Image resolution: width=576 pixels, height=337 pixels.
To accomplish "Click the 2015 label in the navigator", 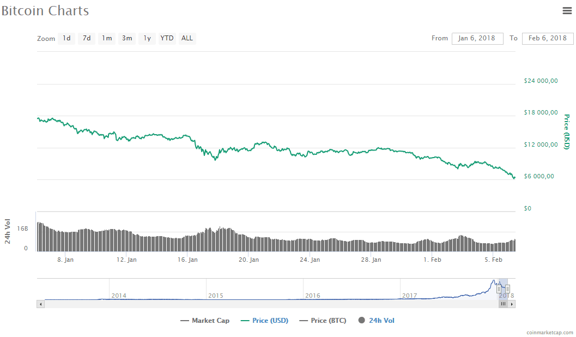I will point(216,296).
